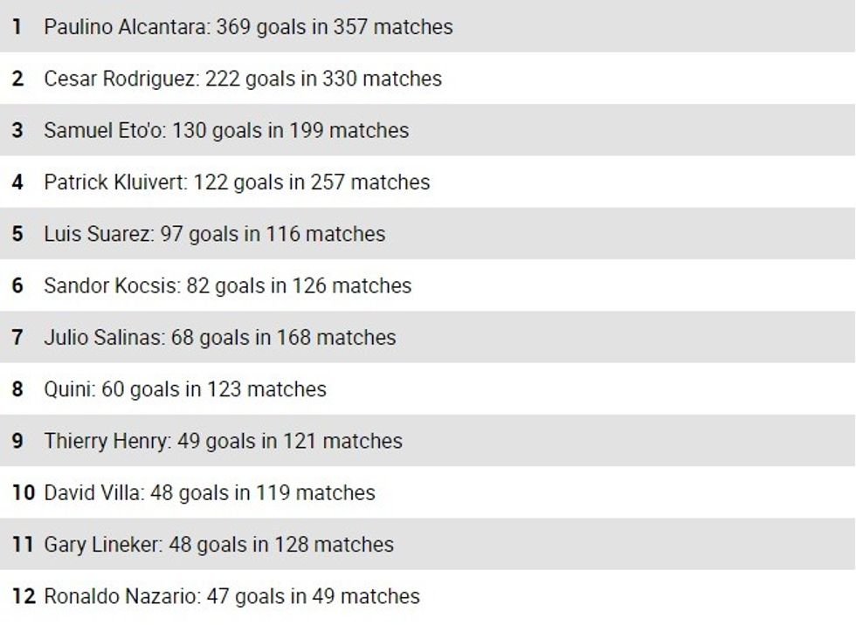Click the Julio Salinas 68 goals entry
This screenshot has width=856, height=625.
(x=219, y=338)
